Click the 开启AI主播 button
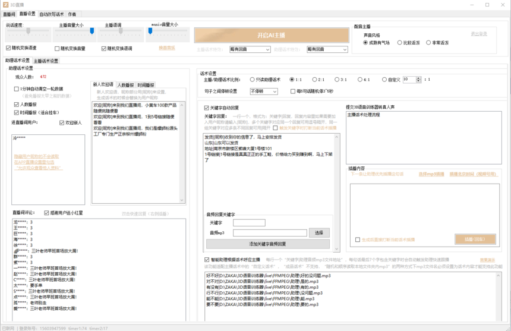 pos(271,35)
